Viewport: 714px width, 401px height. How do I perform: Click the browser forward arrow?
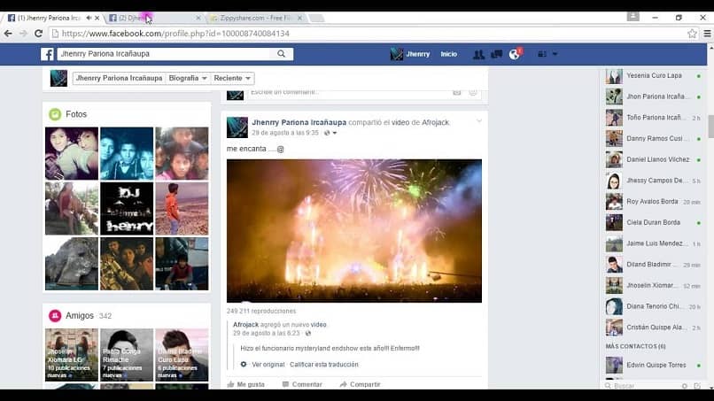pos(23,34)
